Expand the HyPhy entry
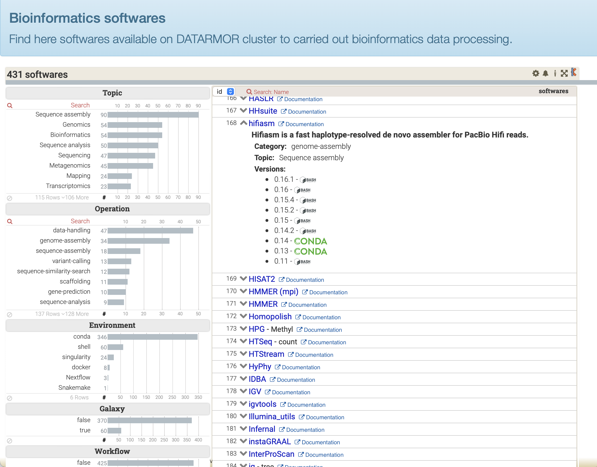This screenshot has width=597, height=467. (243, 366)
